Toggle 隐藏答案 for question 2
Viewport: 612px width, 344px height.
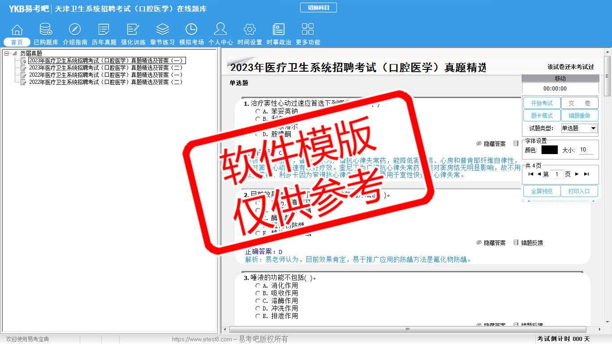click(x=491, y=243)
